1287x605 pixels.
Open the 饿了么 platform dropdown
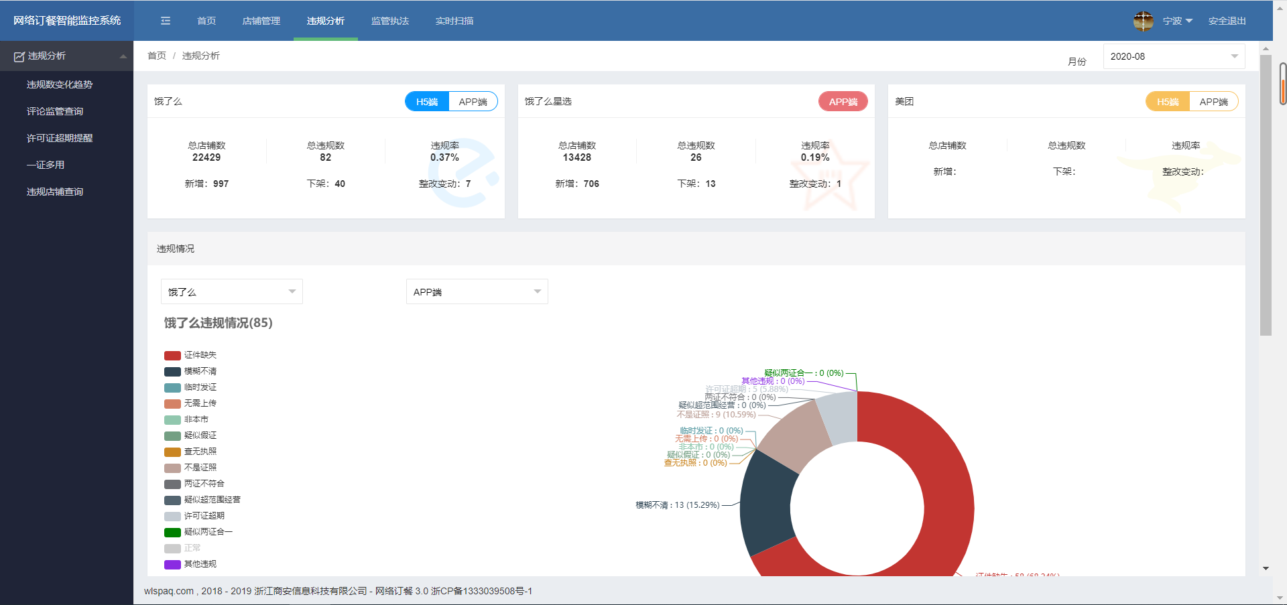coord(231,291)
